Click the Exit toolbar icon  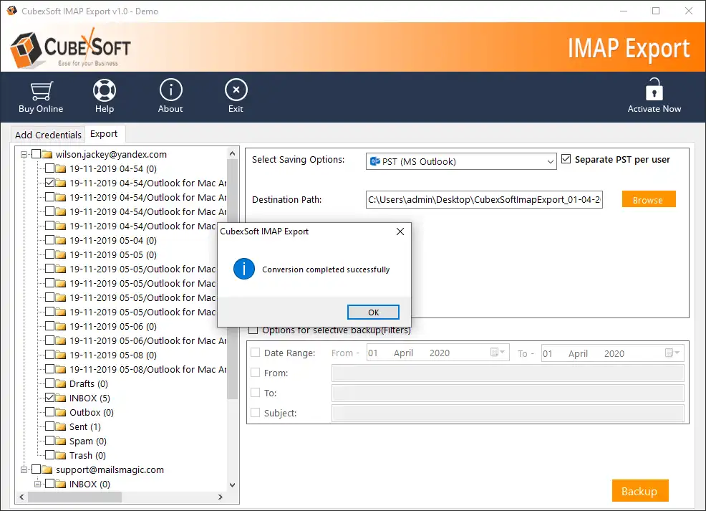pyautogui.click(x=236, y=91)
